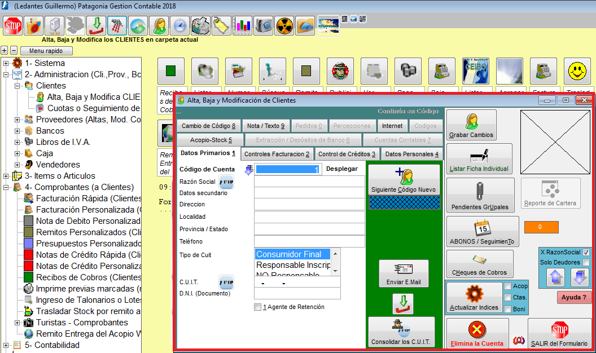This screenshot has height=353, width=596.
Task: Check the Ctas. checkbox
Action: pos(508,298)
